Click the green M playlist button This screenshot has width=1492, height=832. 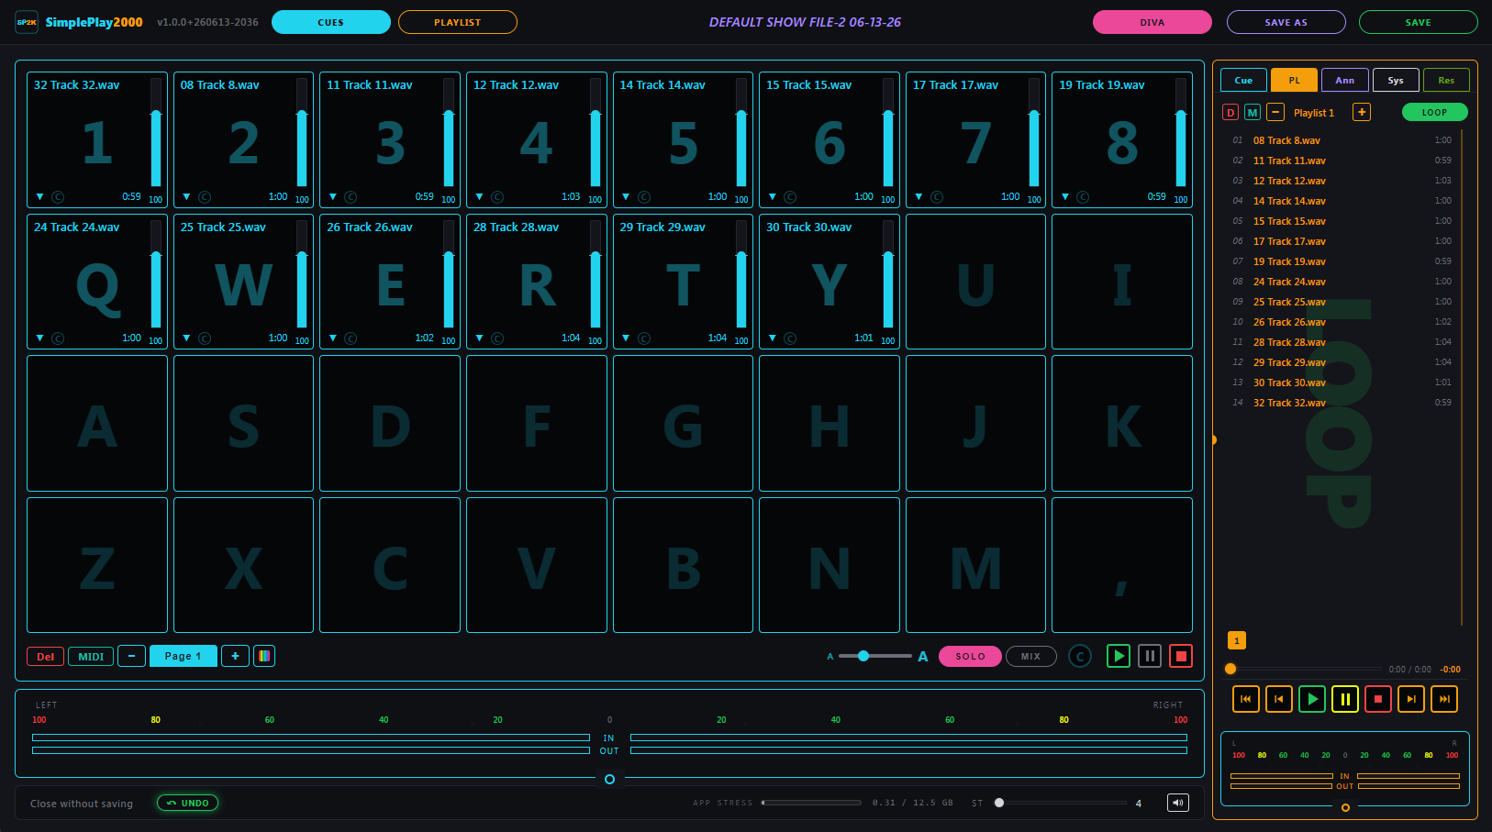1253,112
